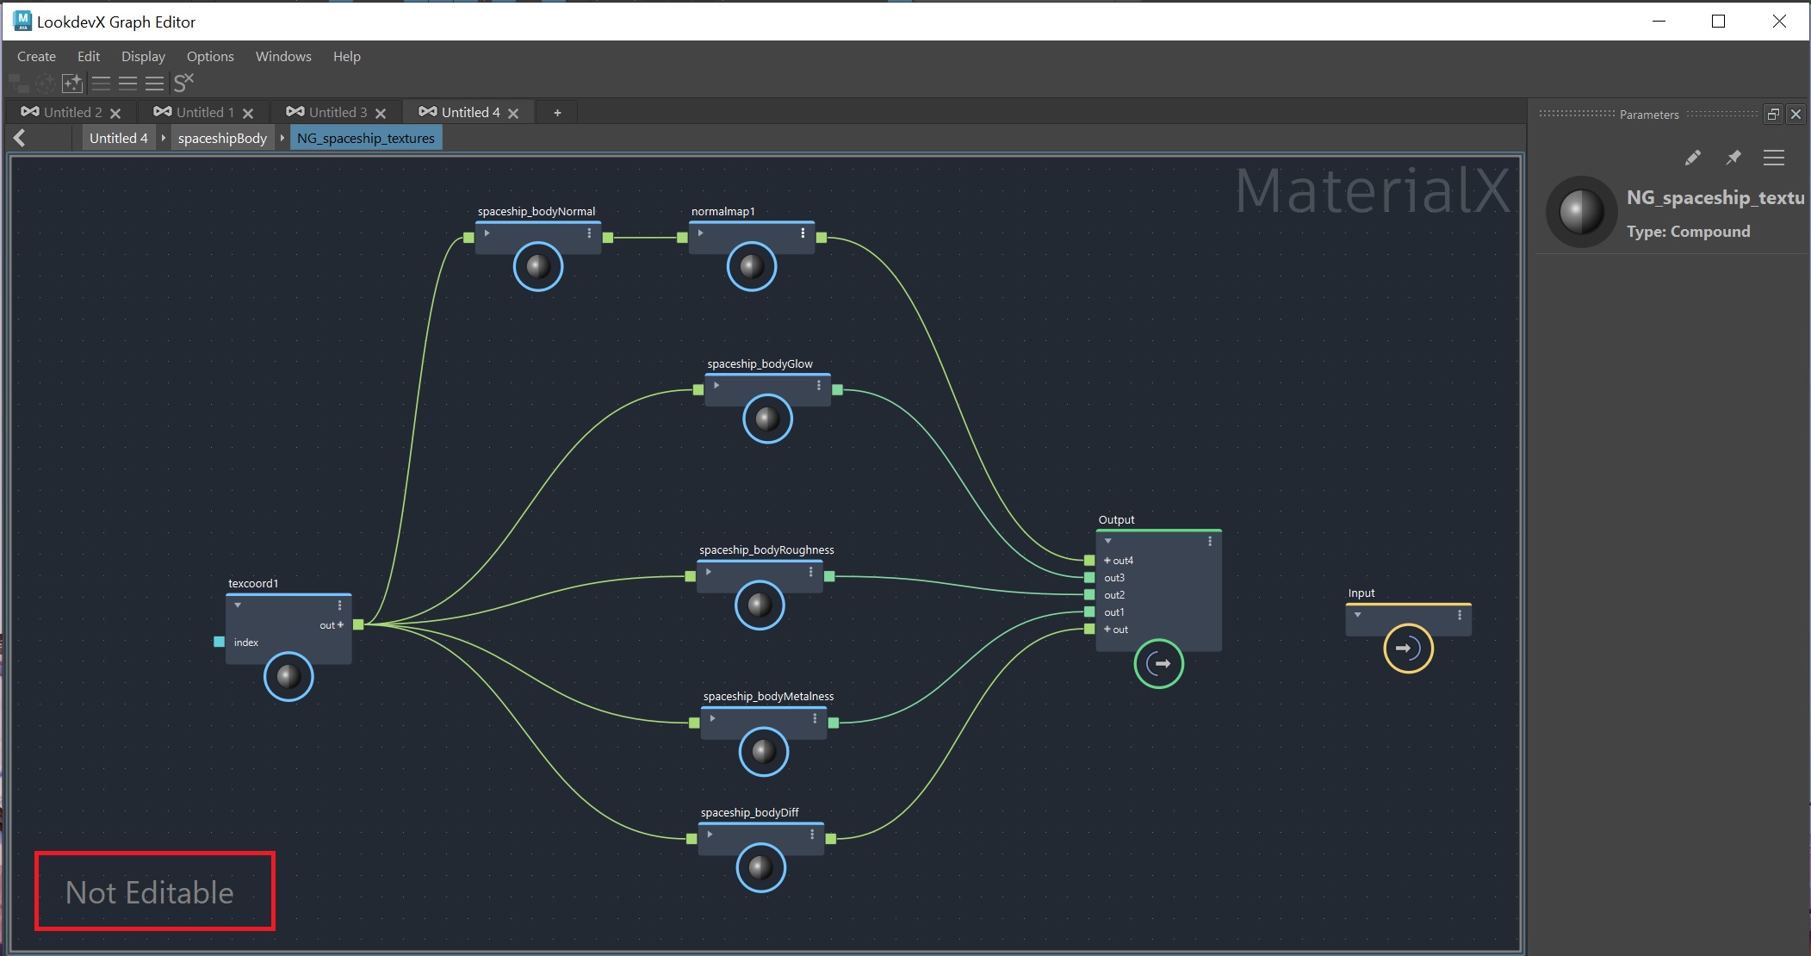
Task: Pin the Parameters panel
Action: click(1733, 158)
